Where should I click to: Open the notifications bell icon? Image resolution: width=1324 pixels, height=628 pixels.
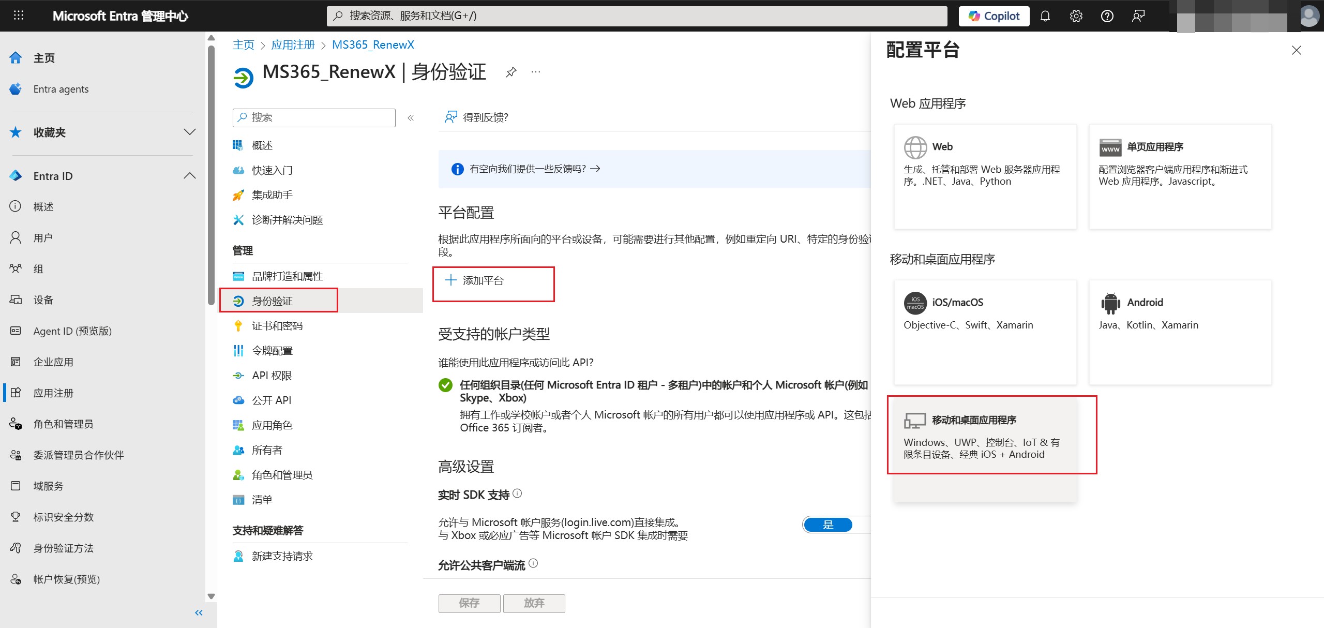click(1045, 16)
